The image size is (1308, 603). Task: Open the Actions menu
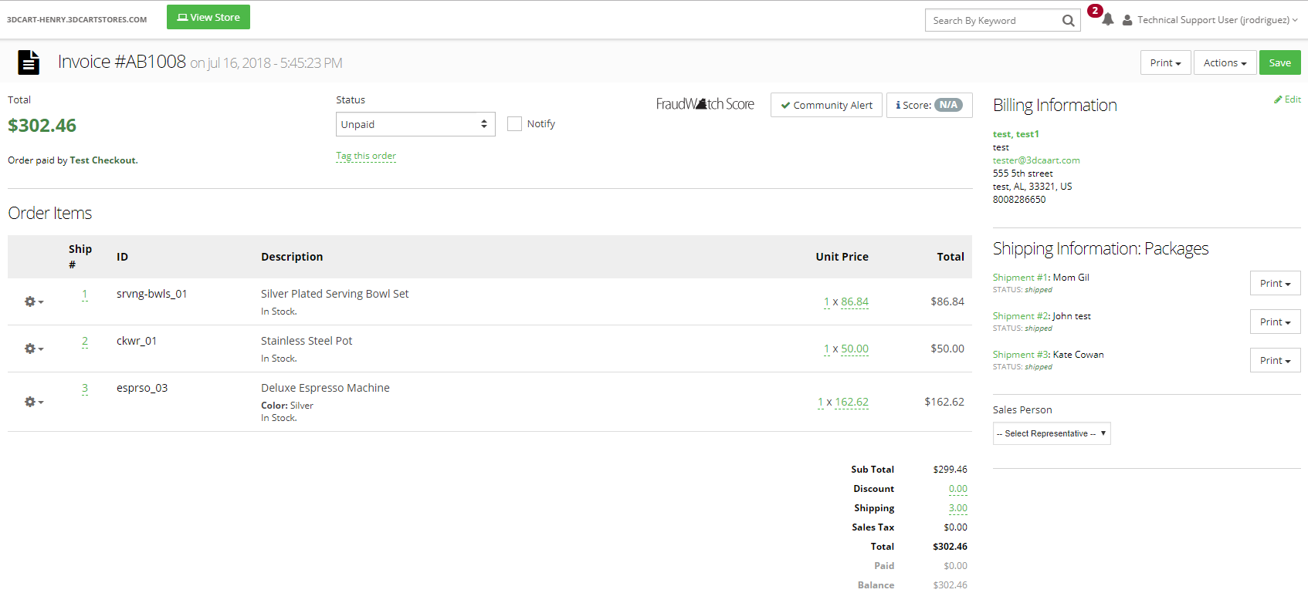coord(1225,62)
